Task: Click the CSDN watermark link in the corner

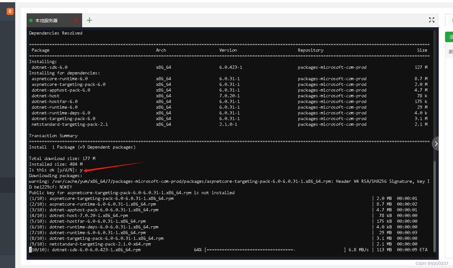Action: point(431,264)
